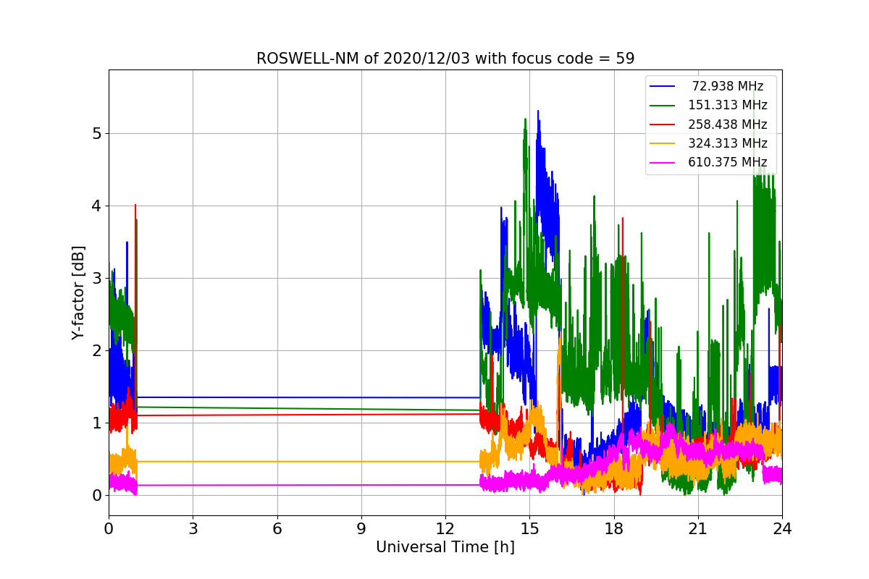
Task: Select the 151.313 MHz legend label
Action: click(x=728, y=105)
